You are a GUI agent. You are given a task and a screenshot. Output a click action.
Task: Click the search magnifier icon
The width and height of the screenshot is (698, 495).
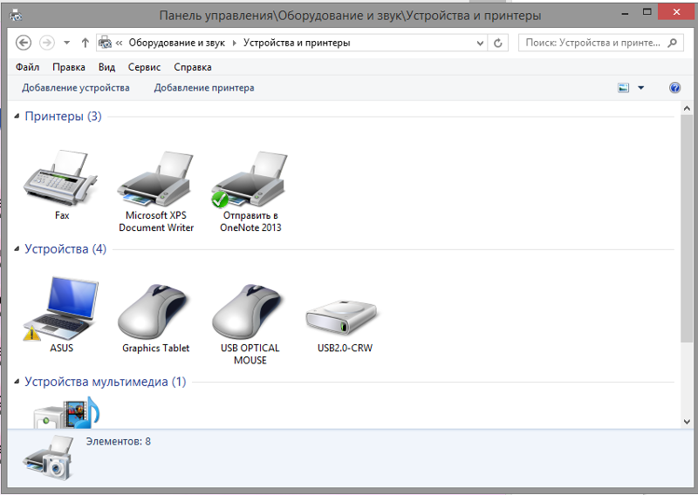[672, 43]
